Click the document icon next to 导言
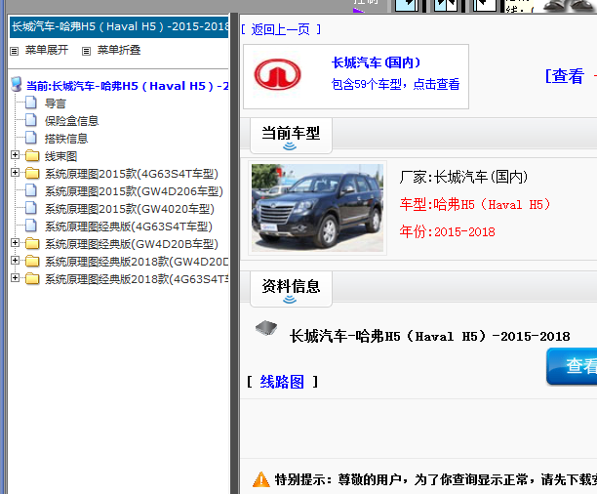 point(31,103)
